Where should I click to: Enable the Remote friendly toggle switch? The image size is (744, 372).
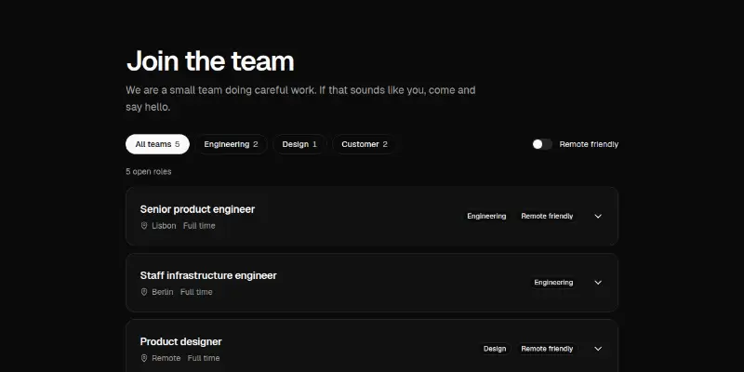tap(542, 144)
